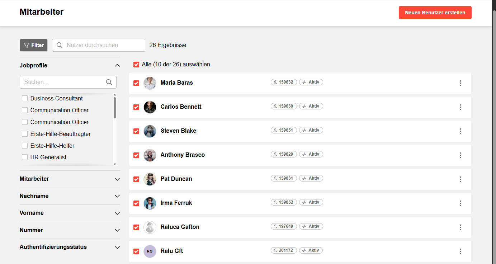This screenshot has width=496, height=264.
Task: Uncheck the 'Alle (10 der 26) auswählen' checkbox
Action: [x=136, y=65]
